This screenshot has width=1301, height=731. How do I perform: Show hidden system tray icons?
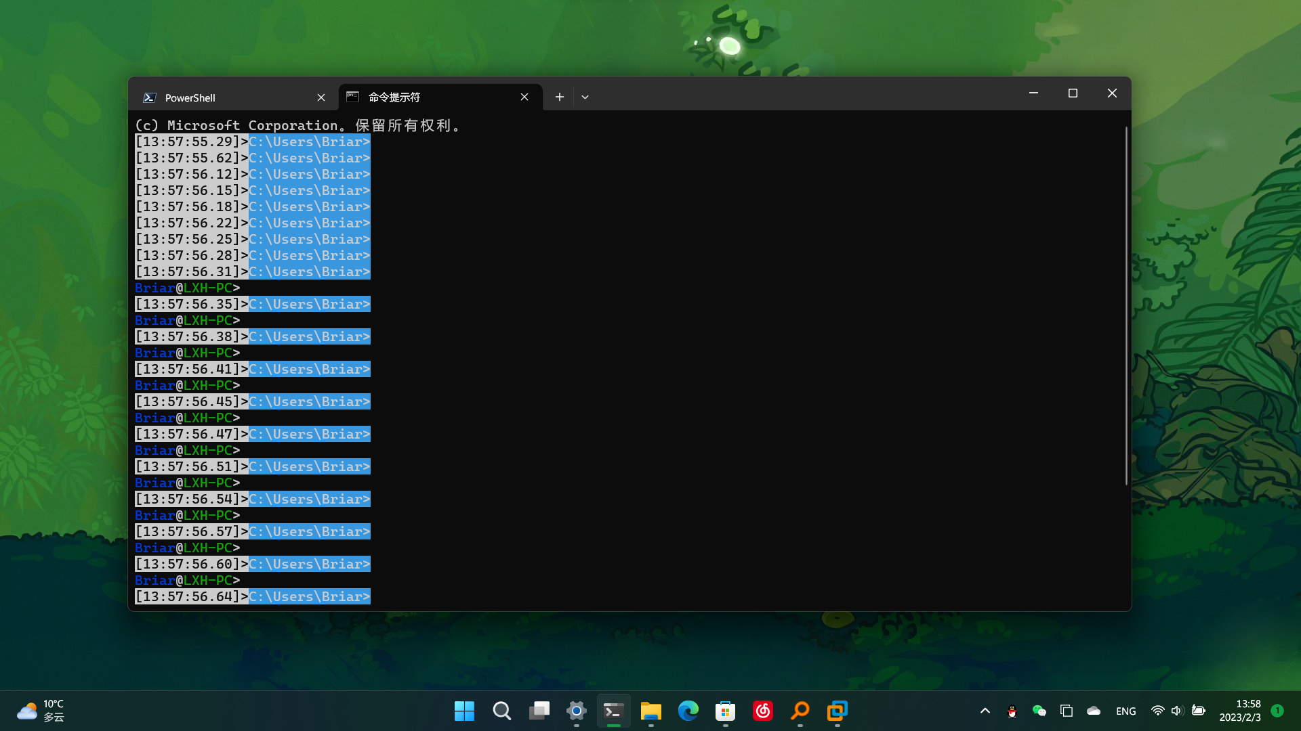pos(985,711)
